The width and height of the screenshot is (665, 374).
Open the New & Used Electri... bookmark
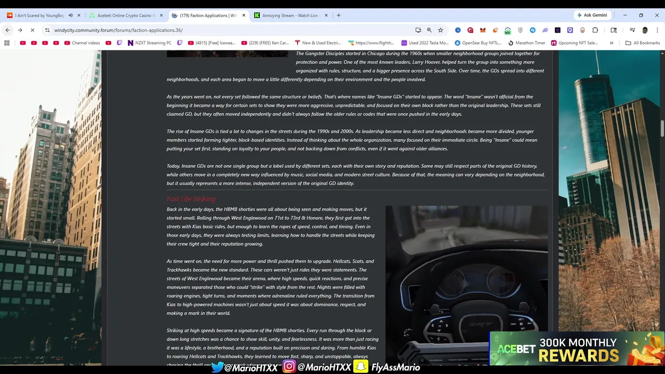tap(317, 43)
